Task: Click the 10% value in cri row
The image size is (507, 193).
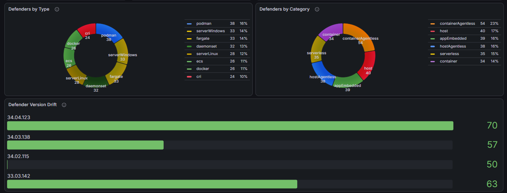Action: (x=243, y=76)
